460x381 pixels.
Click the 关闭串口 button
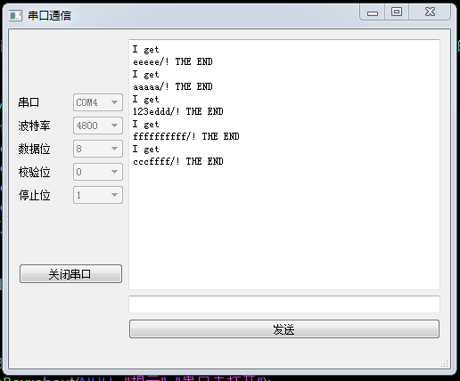(x=70, y=274)
